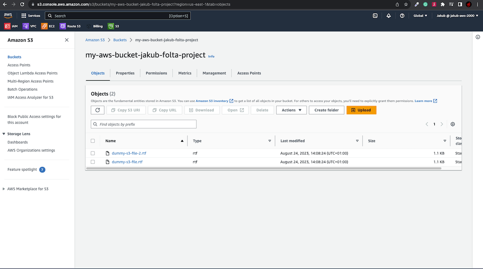483x269 pixels.
Task: Open the help question mark icon
Action: click(x=402, y=16)
